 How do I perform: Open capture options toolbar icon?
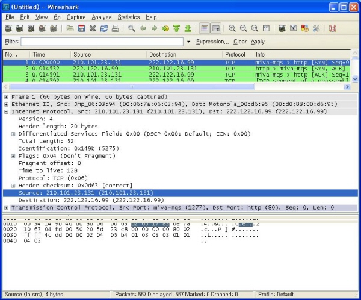(20, 28)
